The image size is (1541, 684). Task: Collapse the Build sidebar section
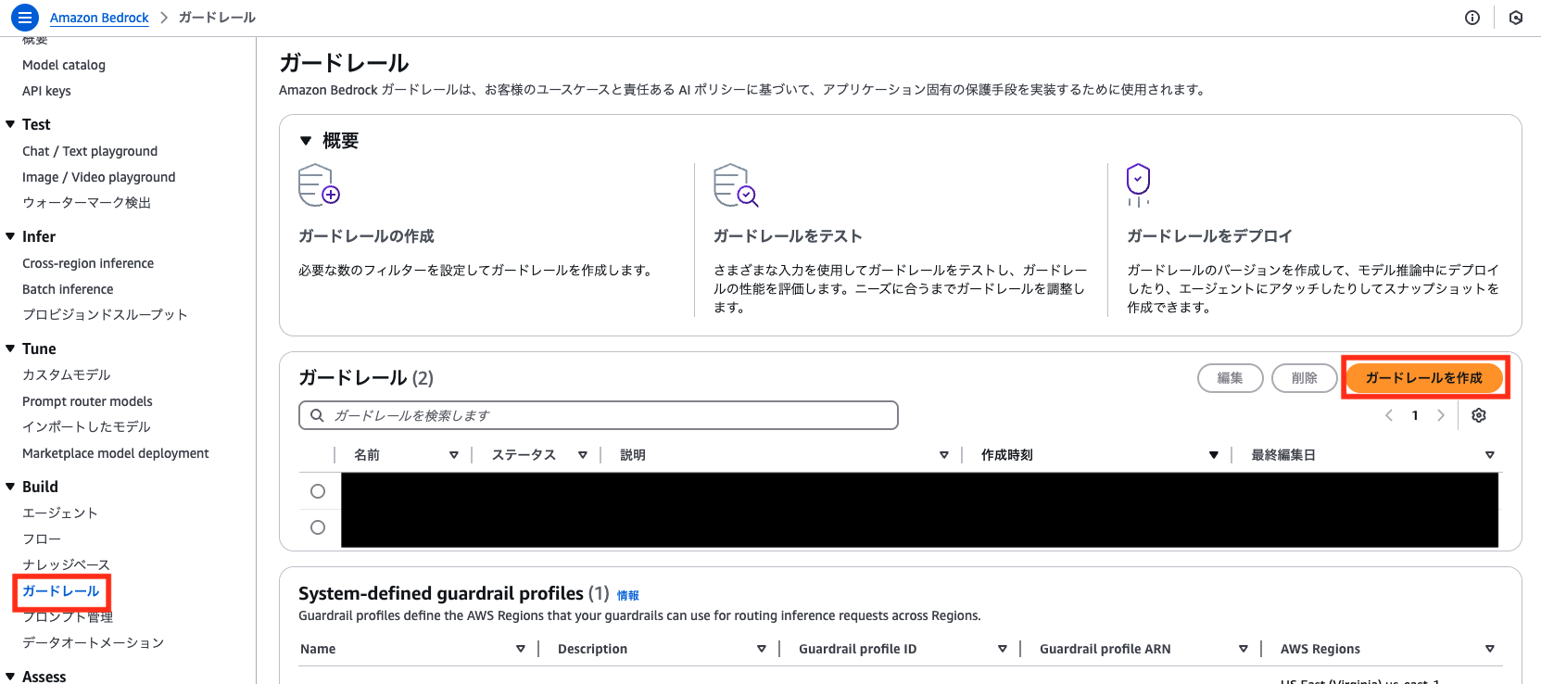pyautogui.click(x=10, y=487)
